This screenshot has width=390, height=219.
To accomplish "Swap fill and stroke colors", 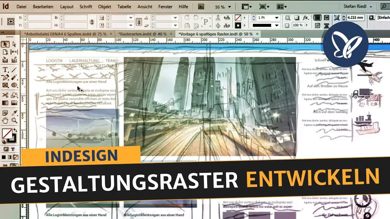I will click(x=15, y=130).
